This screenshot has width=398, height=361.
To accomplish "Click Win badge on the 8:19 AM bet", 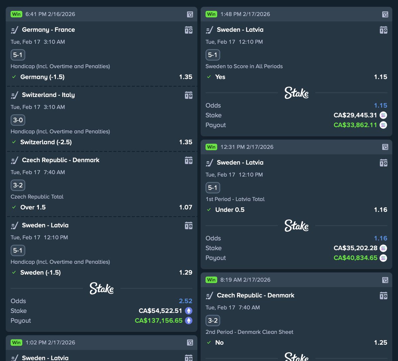I will click(x=211, y=280).
